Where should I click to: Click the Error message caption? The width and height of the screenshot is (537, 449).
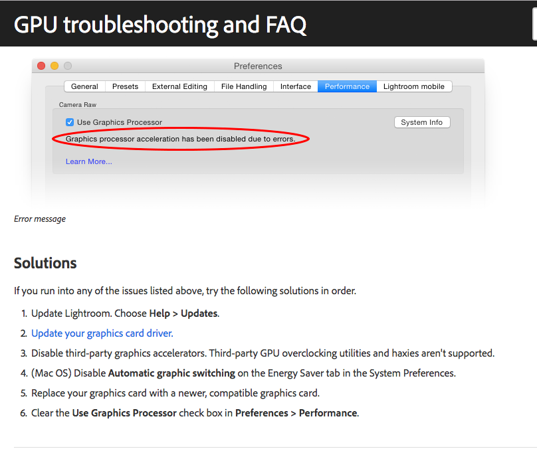pyautogui.click(x=40, y=219)
